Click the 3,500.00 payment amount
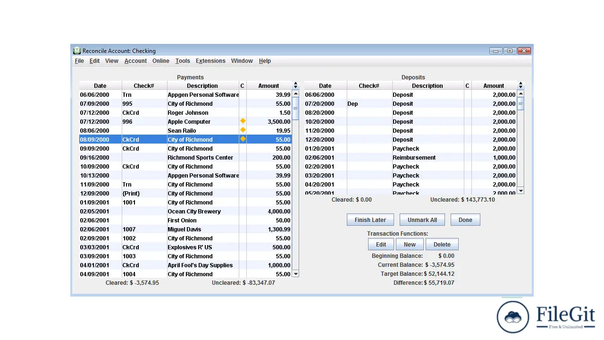The image size is (604, 340). coord(279,121)
